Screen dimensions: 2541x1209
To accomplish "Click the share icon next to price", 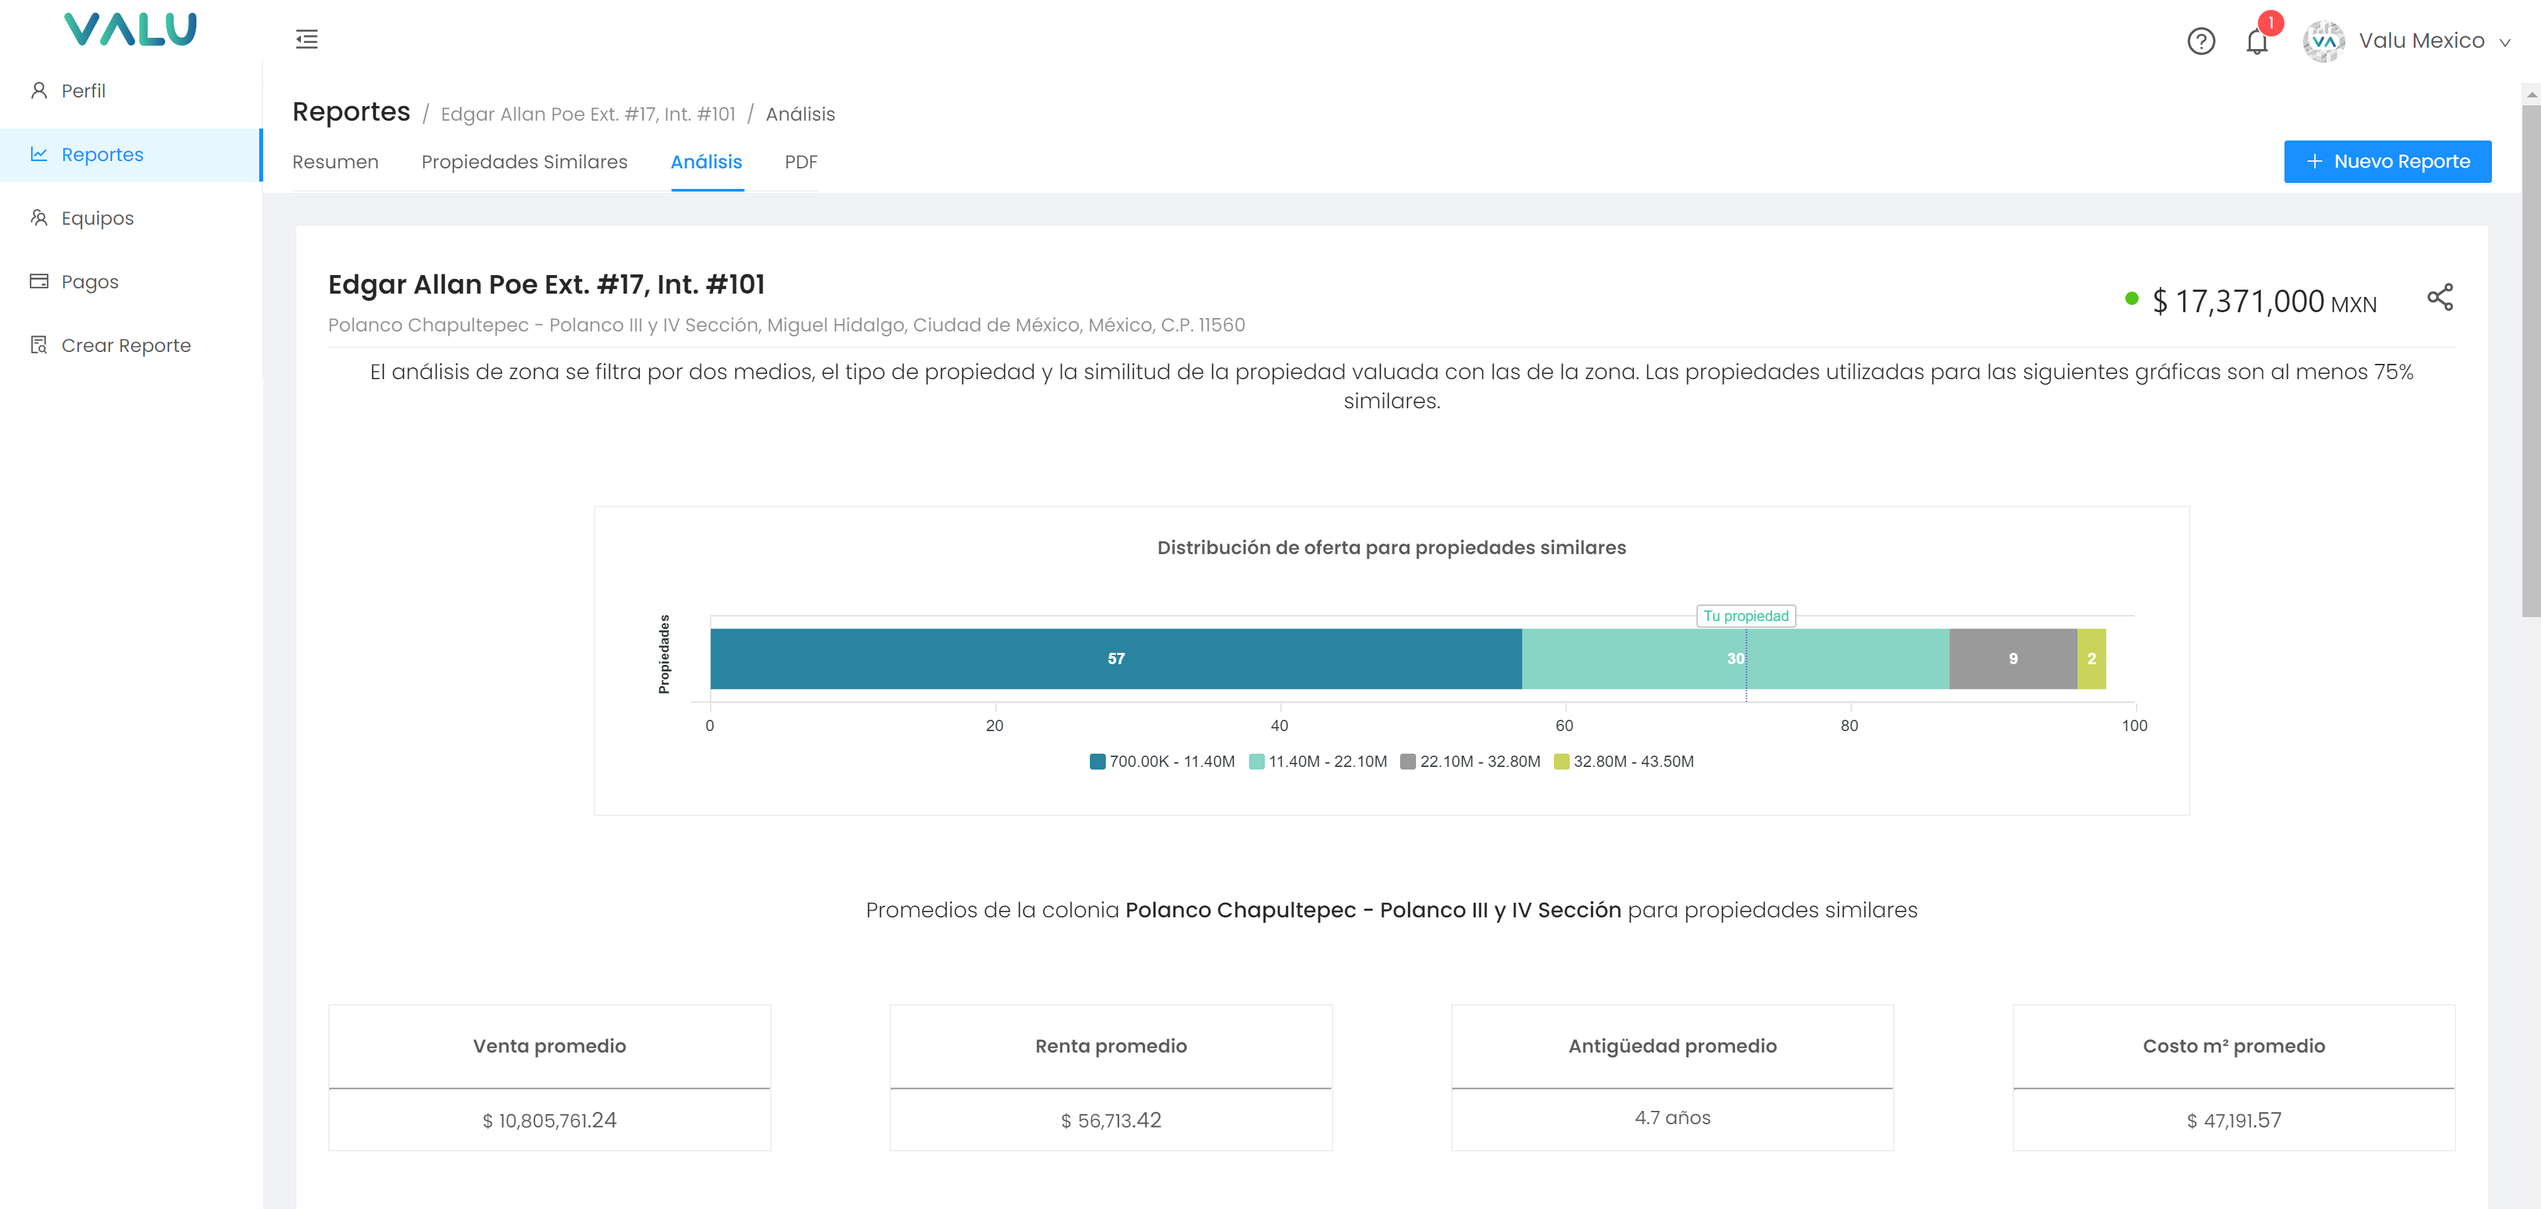I will tap(2440, 298).
